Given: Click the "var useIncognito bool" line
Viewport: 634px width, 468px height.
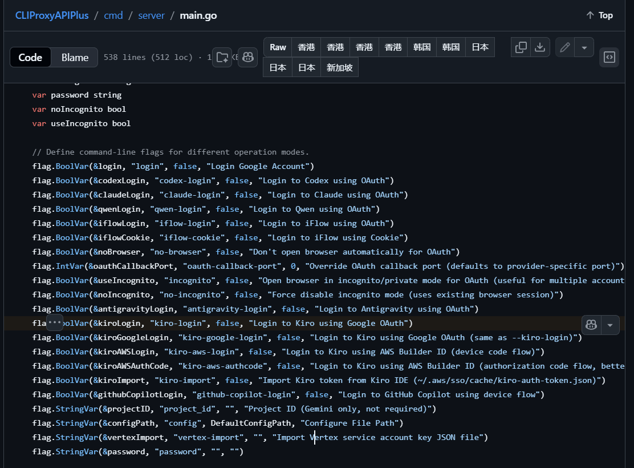Looking at the screenshot, I should click(82, 123).
